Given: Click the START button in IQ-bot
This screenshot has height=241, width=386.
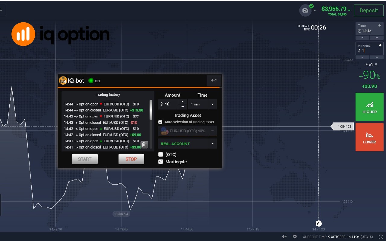Looking at the screenshot, I should [85, 159].
